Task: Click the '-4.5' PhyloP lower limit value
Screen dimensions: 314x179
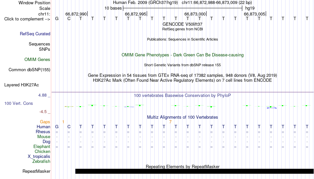Action: [x=43, y=112]
